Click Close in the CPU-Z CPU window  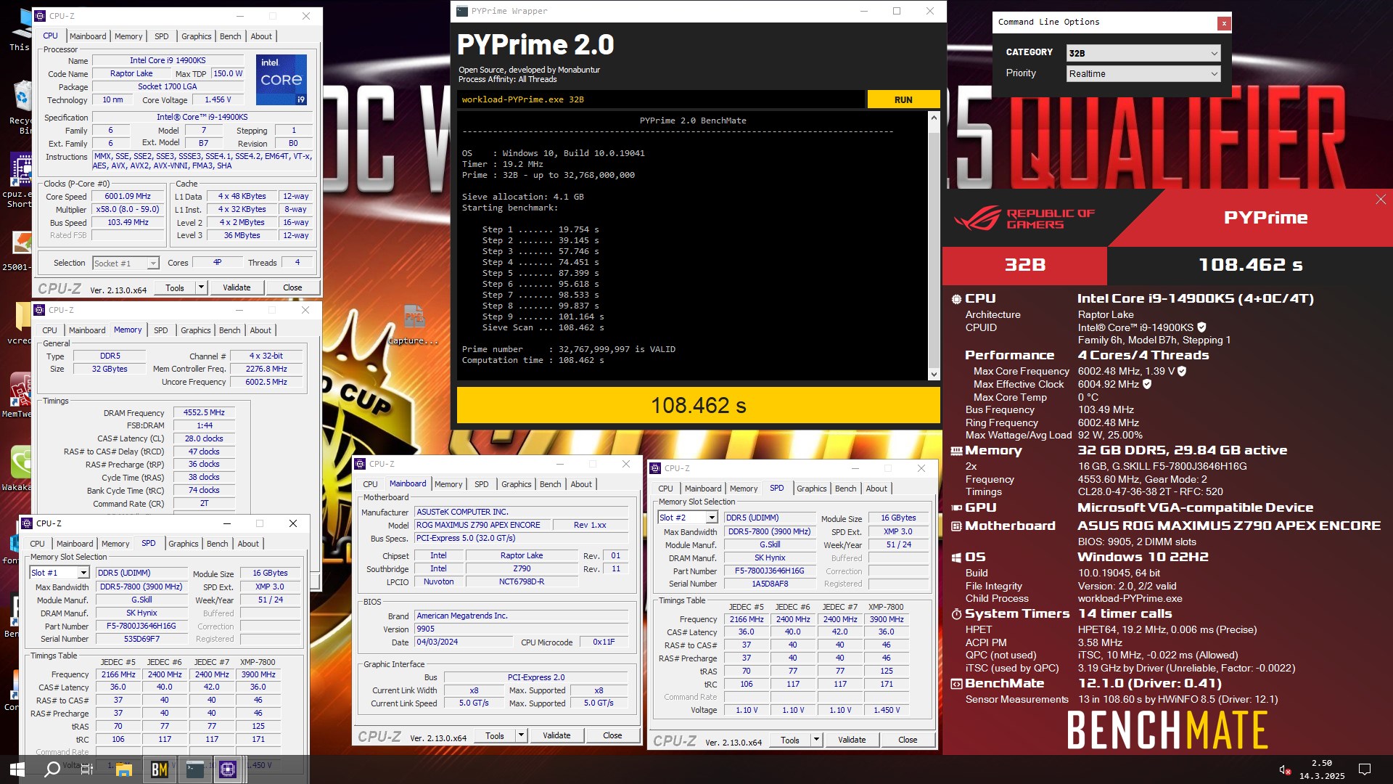pyautogui.click(x=292, y=287)
